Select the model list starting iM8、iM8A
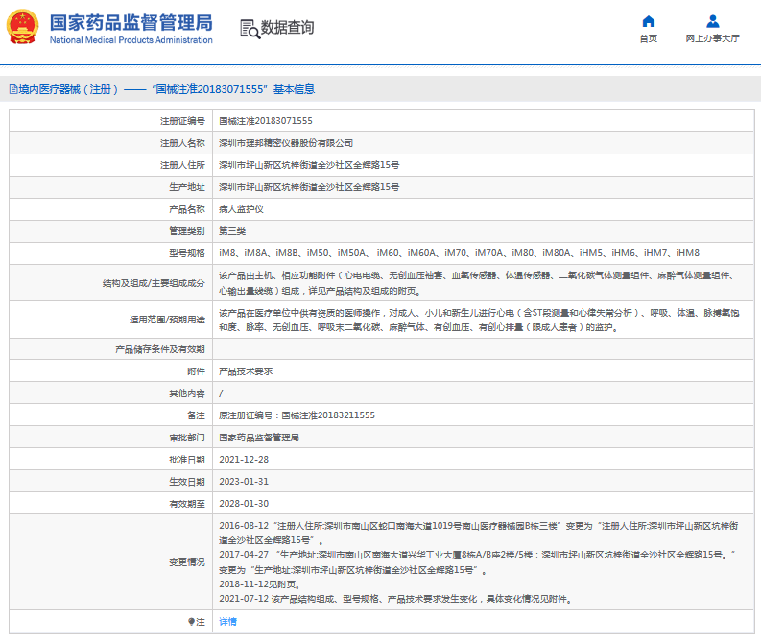The image size is (761, 641). pos(459,253)
